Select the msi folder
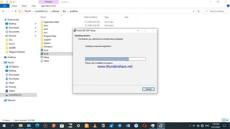 pyautogui.click(x=46, y=33)
